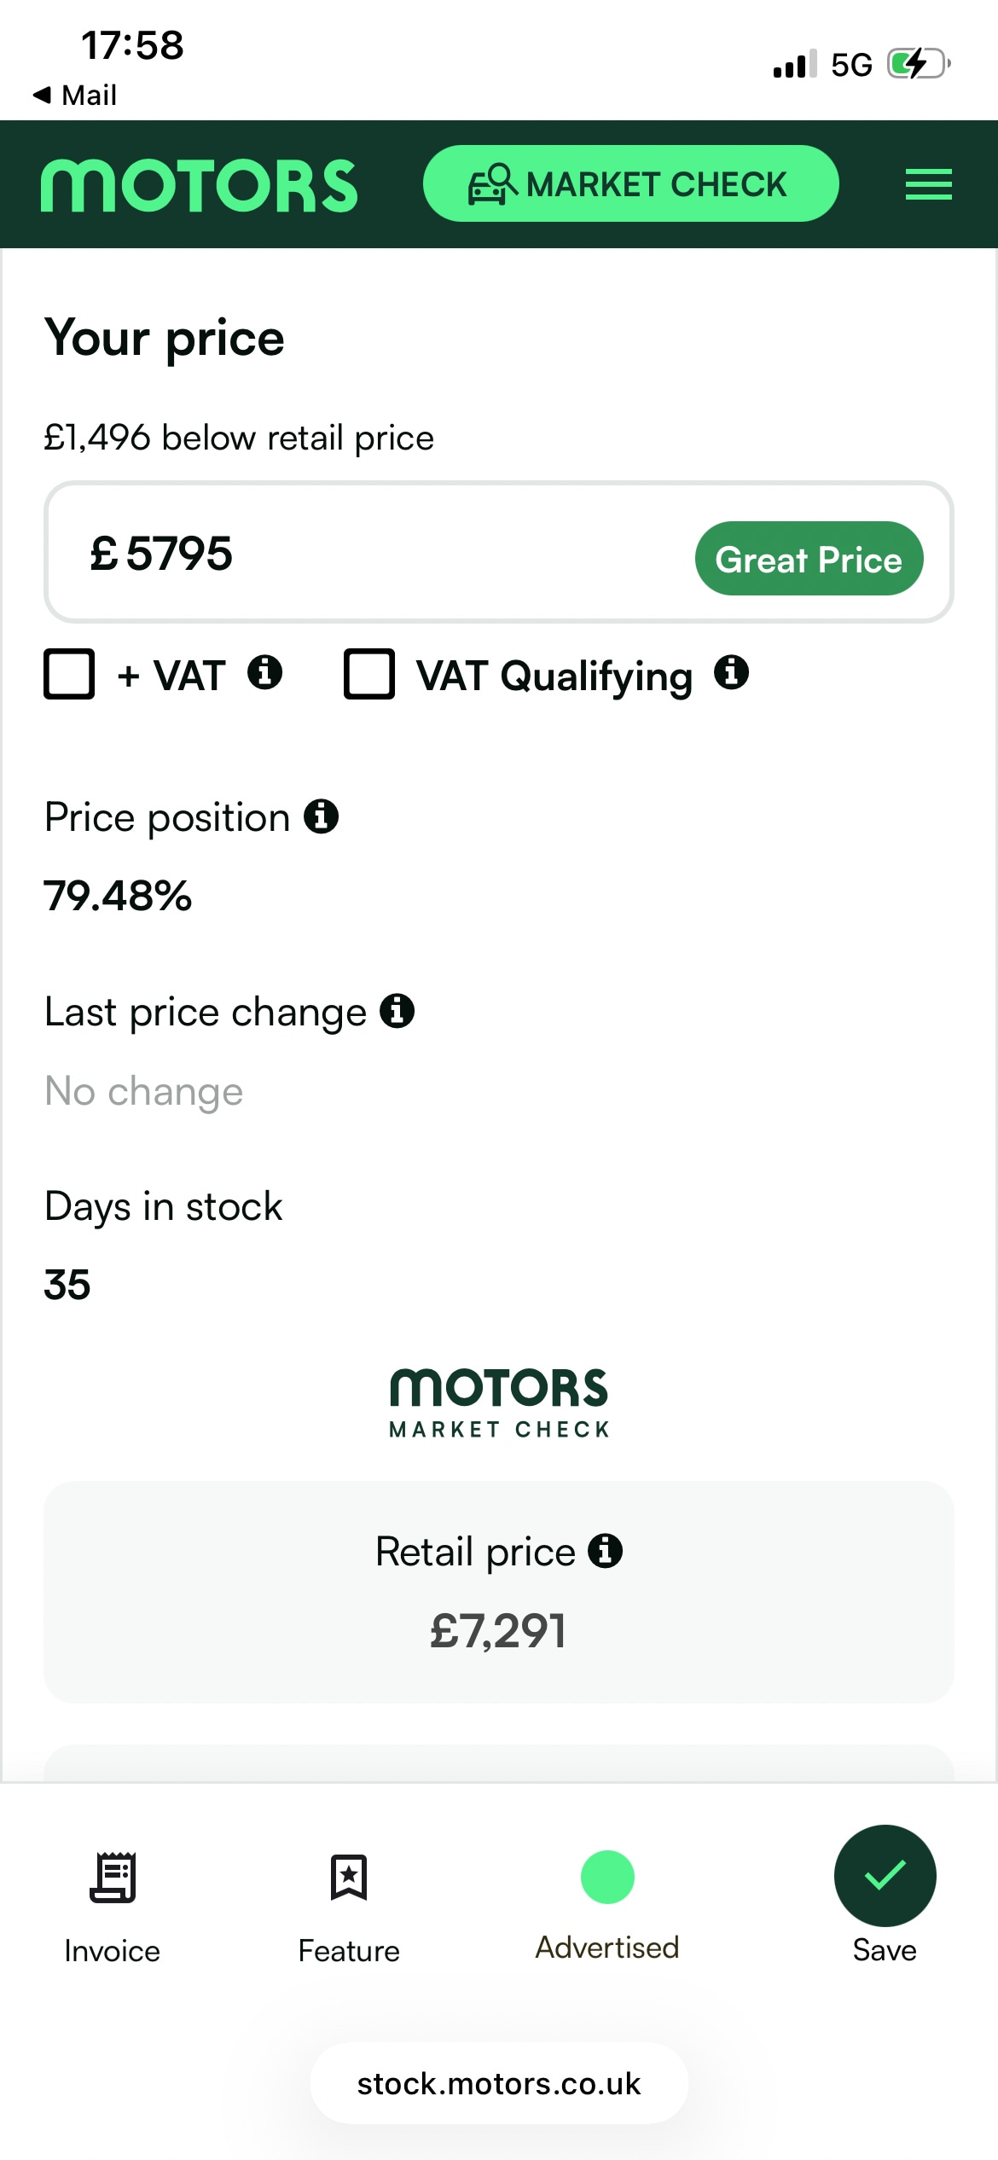Open Last price change info tooltip

coord(397,1011)
